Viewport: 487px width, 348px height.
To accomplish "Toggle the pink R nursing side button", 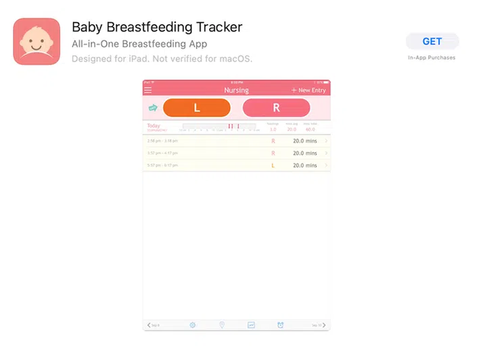I will 276,108.
